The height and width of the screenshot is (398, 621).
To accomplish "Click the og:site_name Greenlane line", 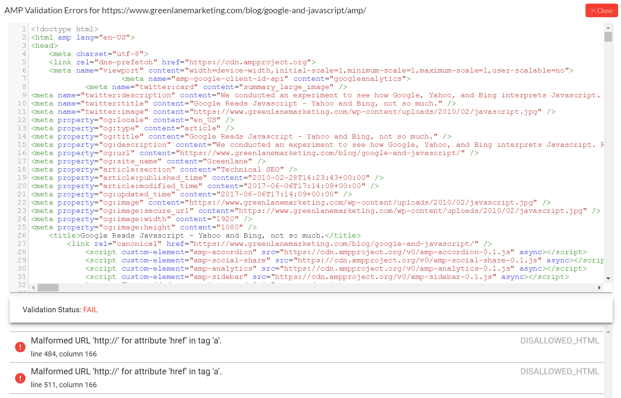I will click(x=149, y=161).
